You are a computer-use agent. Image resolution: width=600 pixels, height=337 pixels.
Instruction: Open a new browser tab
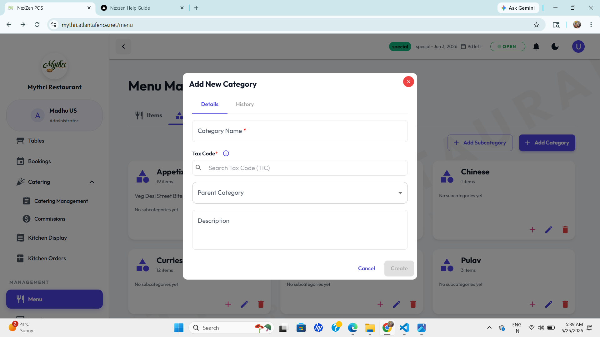coord(196,8)
